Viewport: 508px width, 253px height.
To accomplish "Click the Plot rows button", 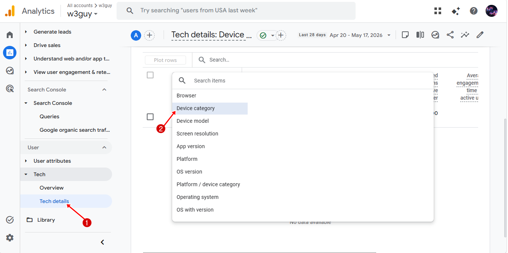I will [165, 60].
